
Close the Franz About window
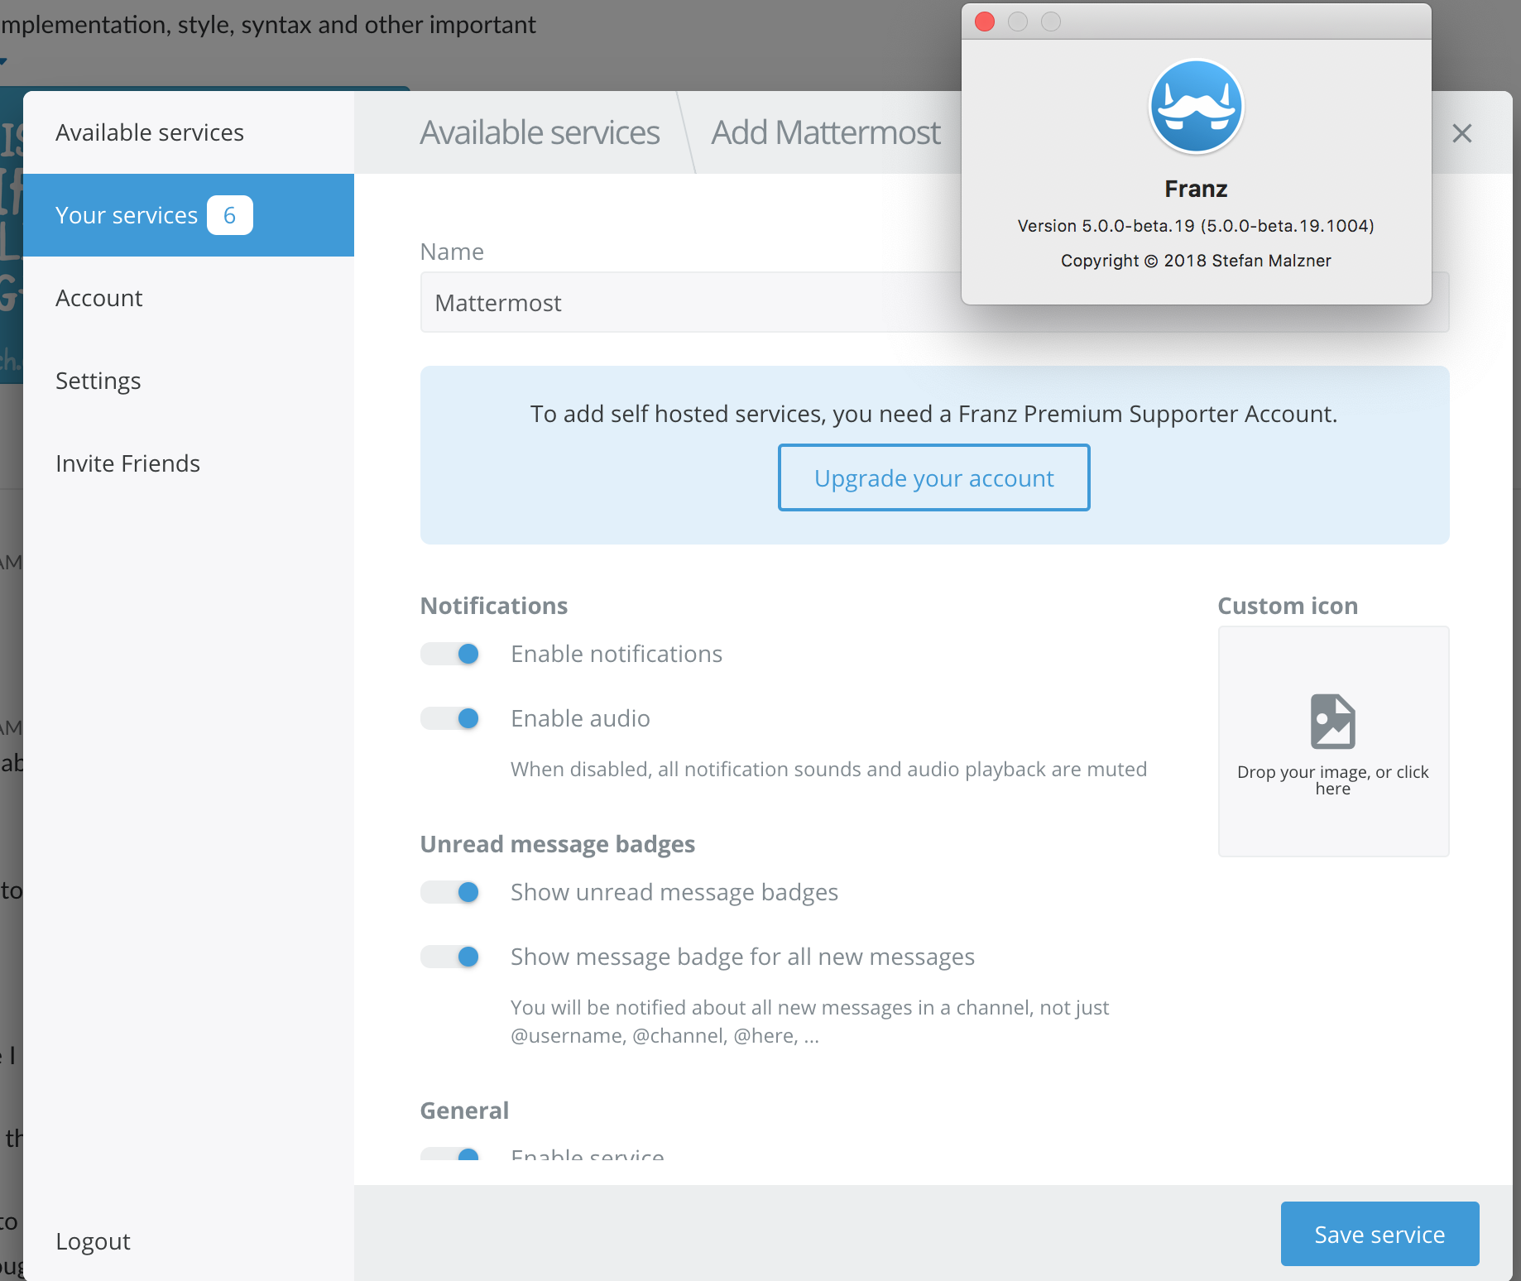pos(985,22)
